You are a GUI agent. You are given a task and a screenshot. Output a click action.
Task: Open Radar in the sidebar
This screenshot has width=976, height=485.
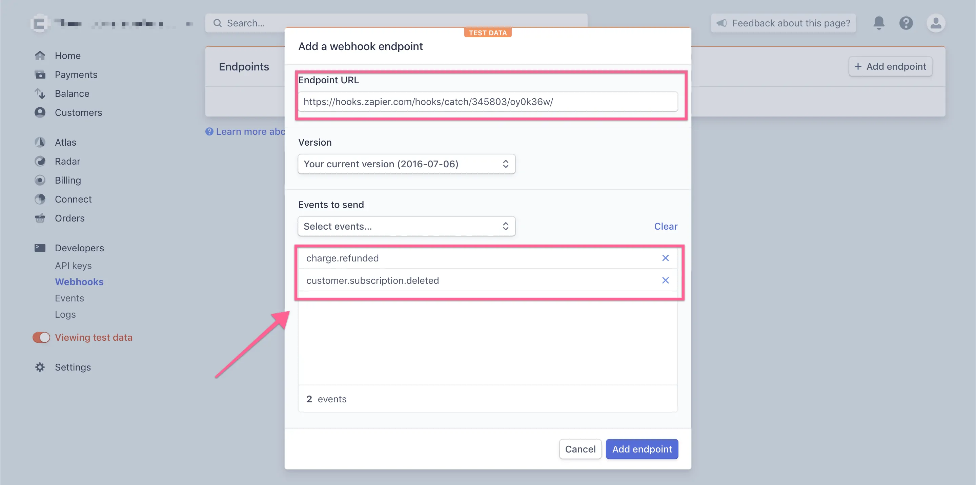coord(67,161)
